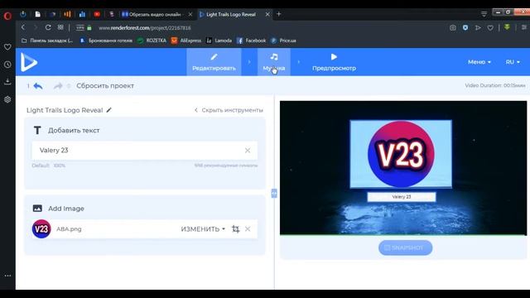Image resolution: width=530 pixels, height=298 pixels.
Task: Open AliExpress bookmark
Action: (x=185, y=41)
